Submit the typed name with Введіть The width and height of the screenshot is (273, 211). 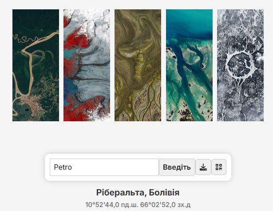click(x=177, y=167)
